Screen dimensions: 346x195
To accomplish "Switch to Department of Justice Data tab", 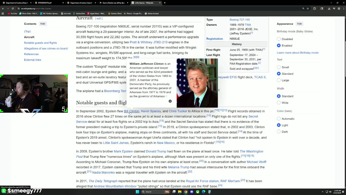I will click(17, 3).
